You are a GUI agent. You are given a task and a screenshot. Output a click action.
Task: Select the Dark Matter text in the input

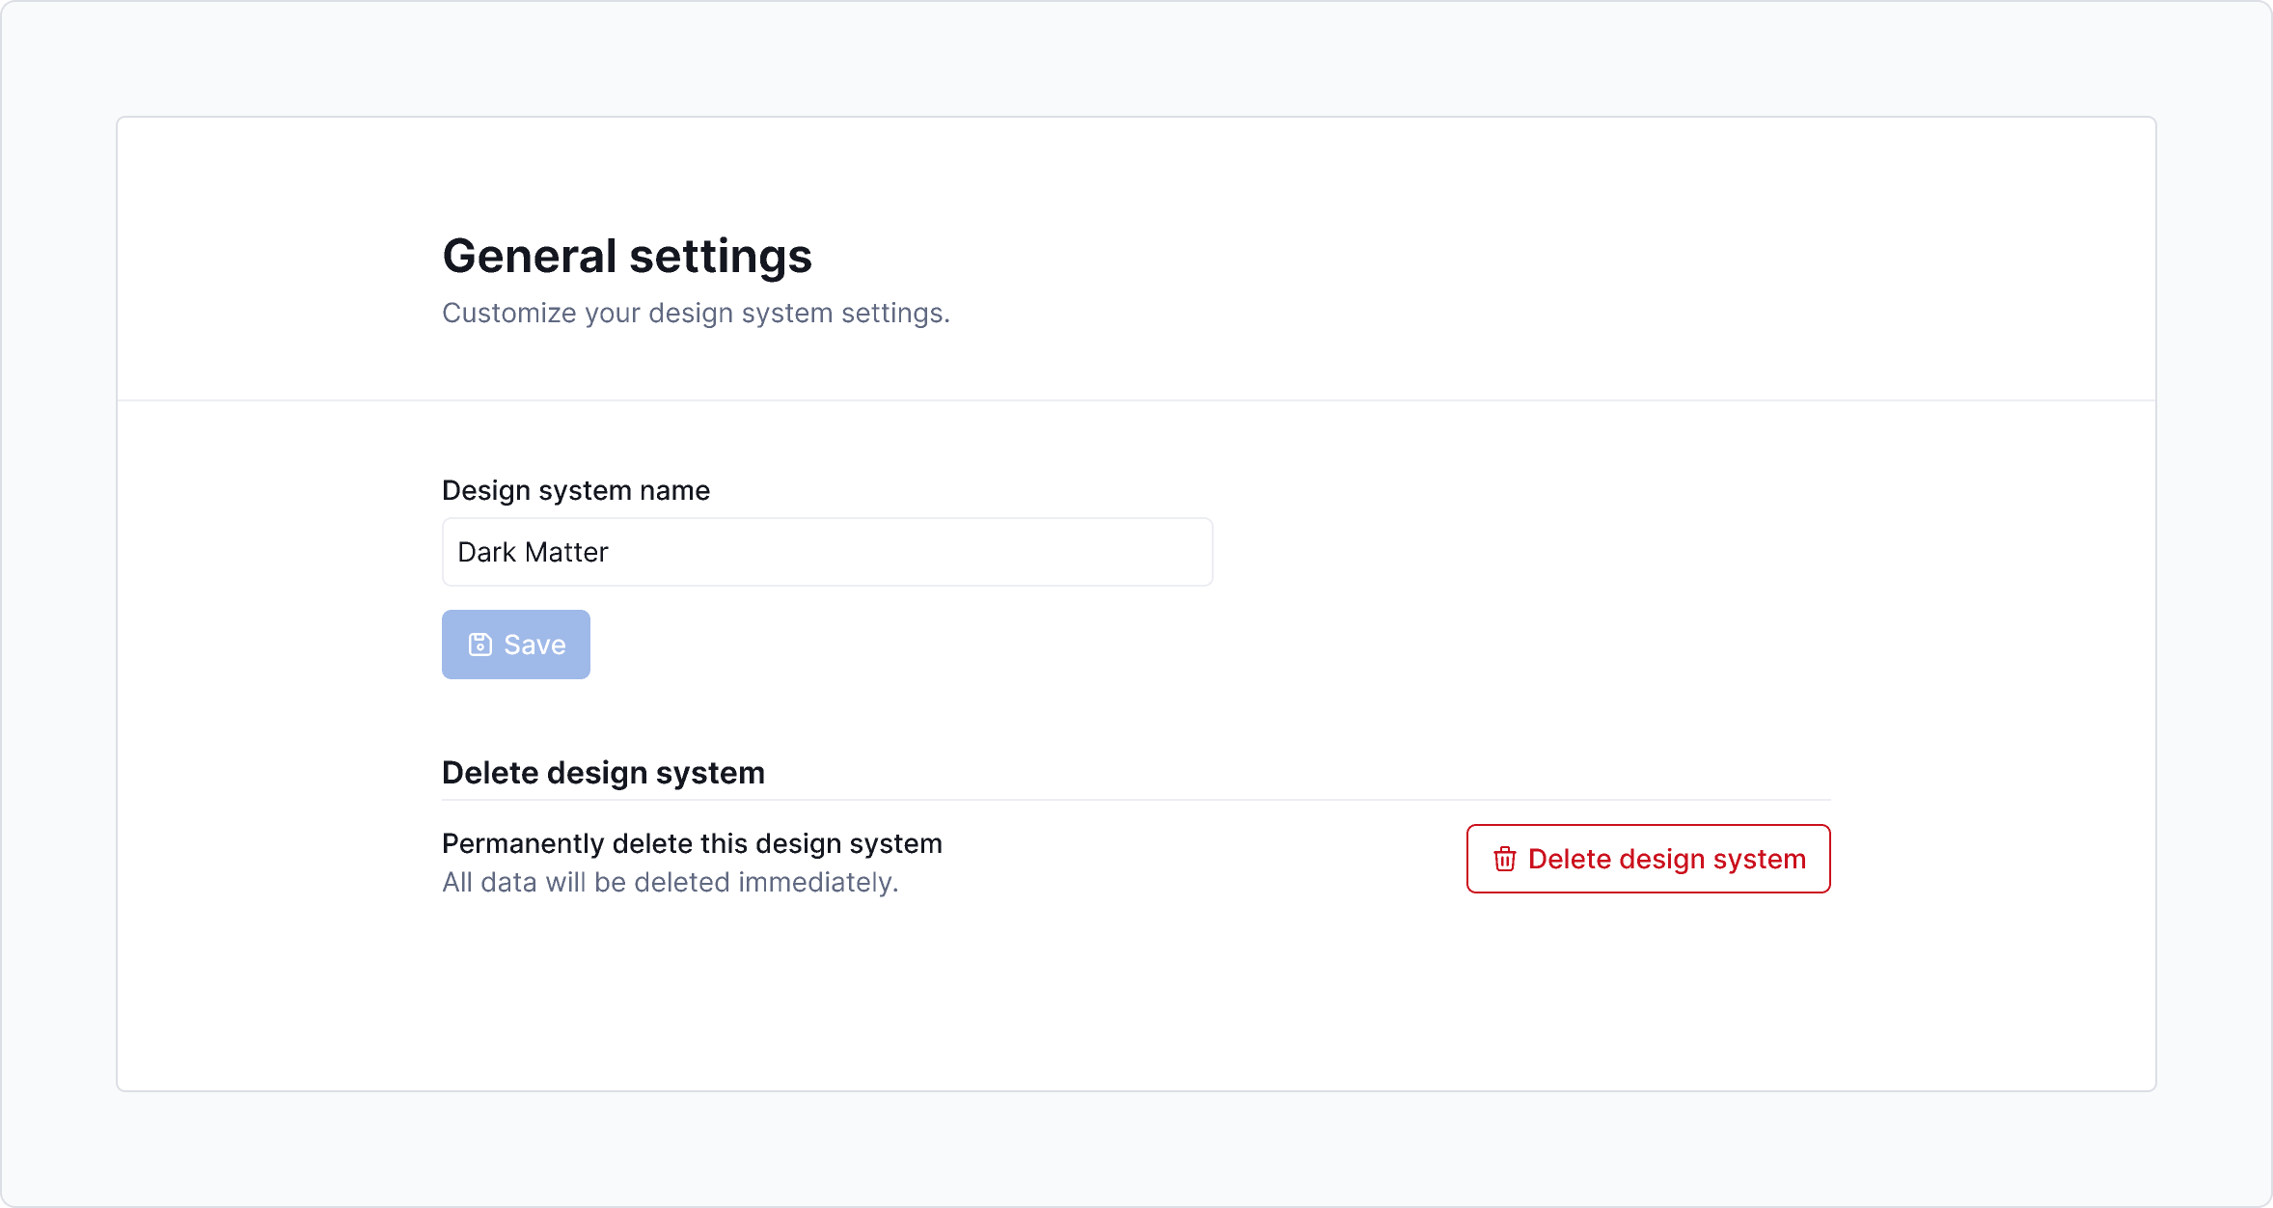coord(534,551)
